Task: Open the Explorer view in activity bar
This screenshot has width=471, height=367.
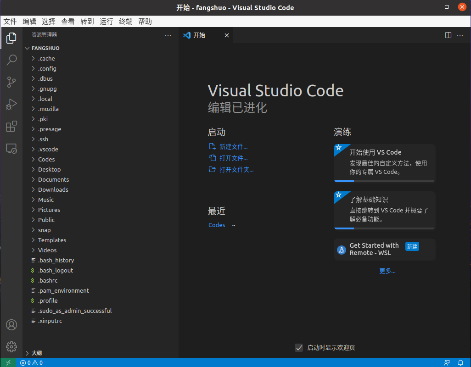Action: (11, 38)
